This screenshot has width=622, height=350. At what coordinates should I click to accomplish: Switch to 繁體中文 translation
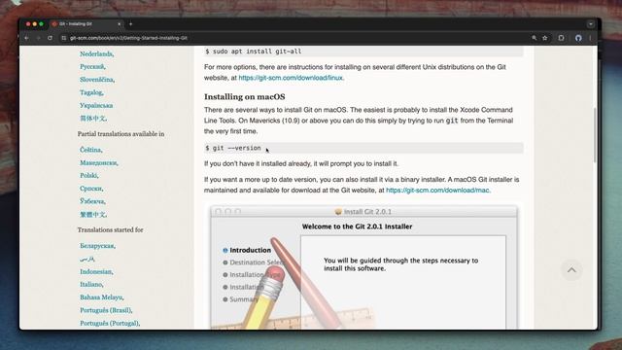(93, 214)
